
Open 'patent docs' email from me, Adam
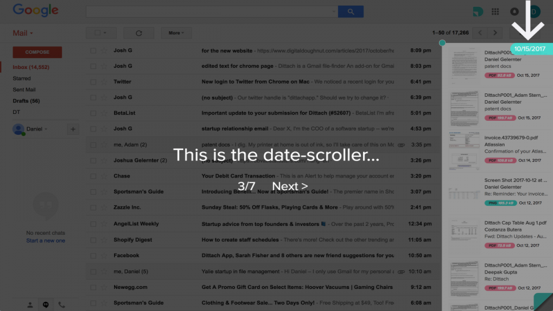(x=263, y=144)
